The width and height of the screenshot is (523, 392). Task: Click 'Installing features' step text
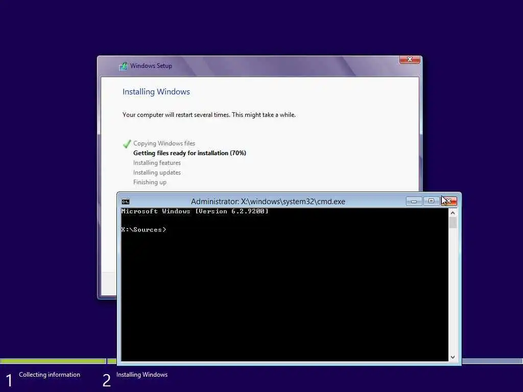point(157,163)
